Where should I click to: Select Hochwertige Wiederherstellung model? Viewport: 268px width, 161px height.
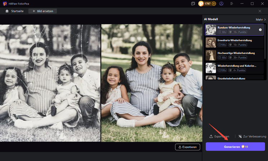tap(234, 55)
